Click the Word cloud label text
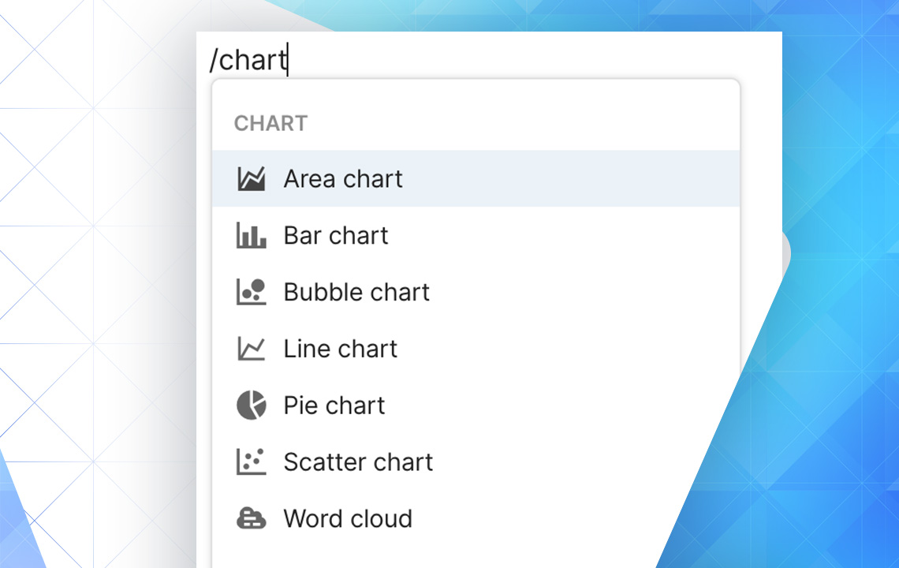The image size is (899, 568). tap(348, 518)
